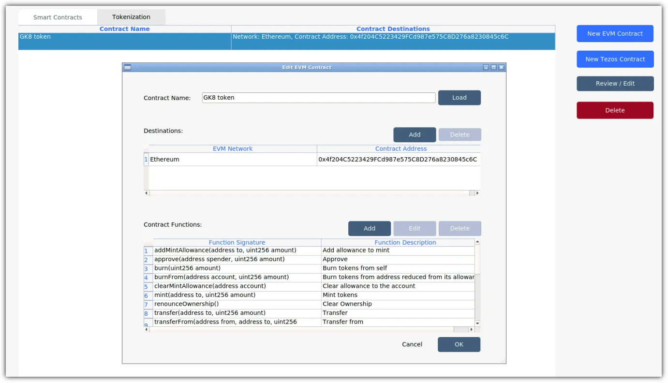Select the Ethereum network cell
This screenshot has height=383, width=668.
[x=233, y=159]
